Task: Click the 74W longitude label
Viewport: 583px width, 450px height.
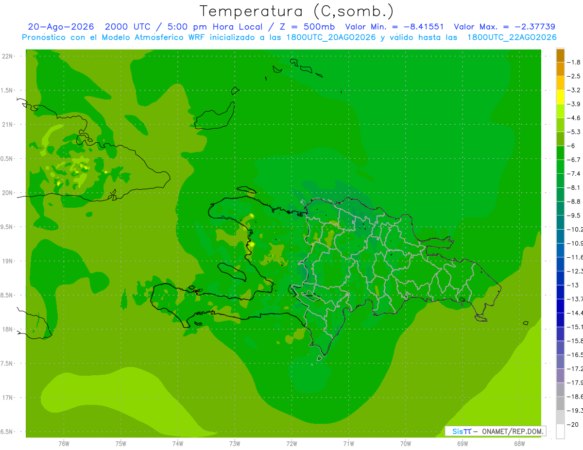Action: point(178,444)
